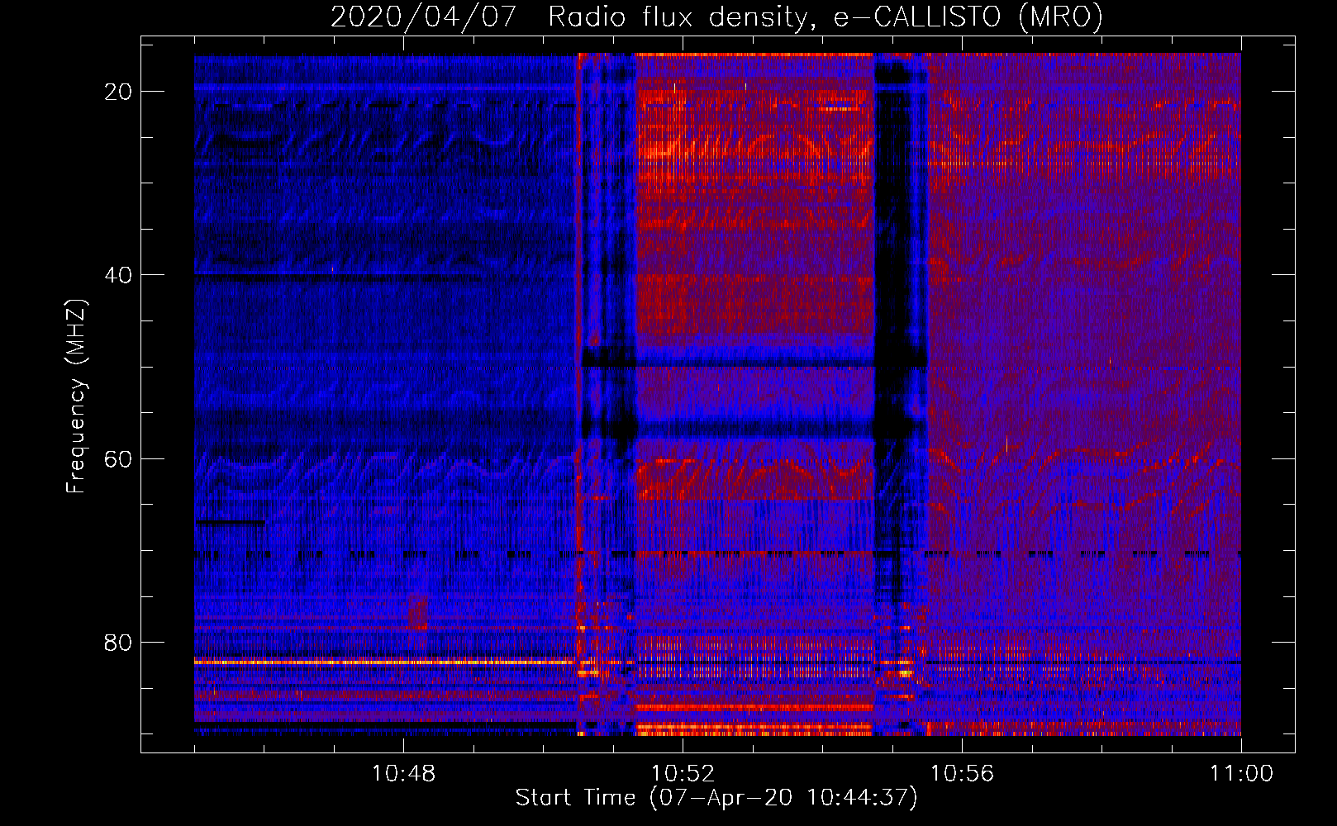Screen dimensions: 1337x826
Task: Click the plot title '2020/04/07 Radio flux density, e-CALLISTO (MRO)'
Action: tap(716, 17)
